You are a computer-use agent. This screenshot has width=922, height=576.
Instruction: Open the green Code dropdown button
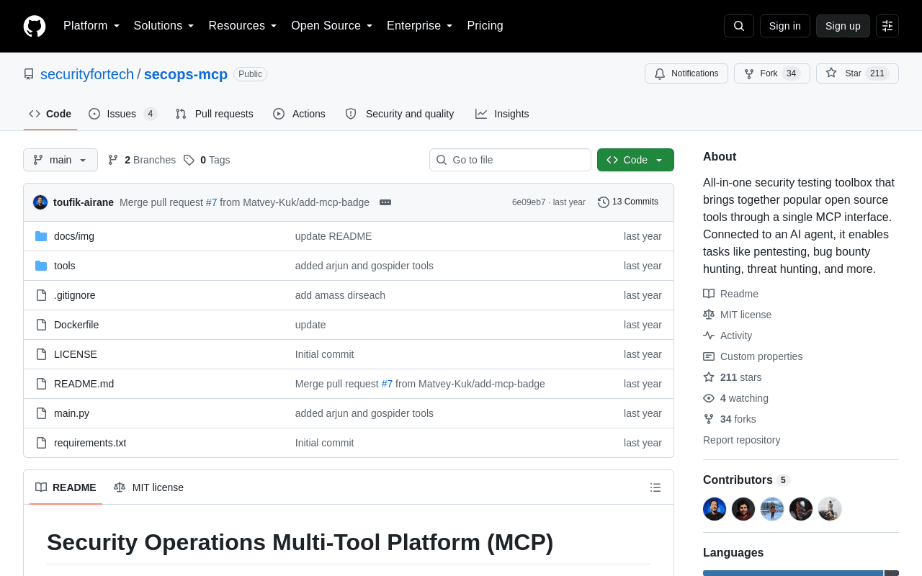point(635,160)
